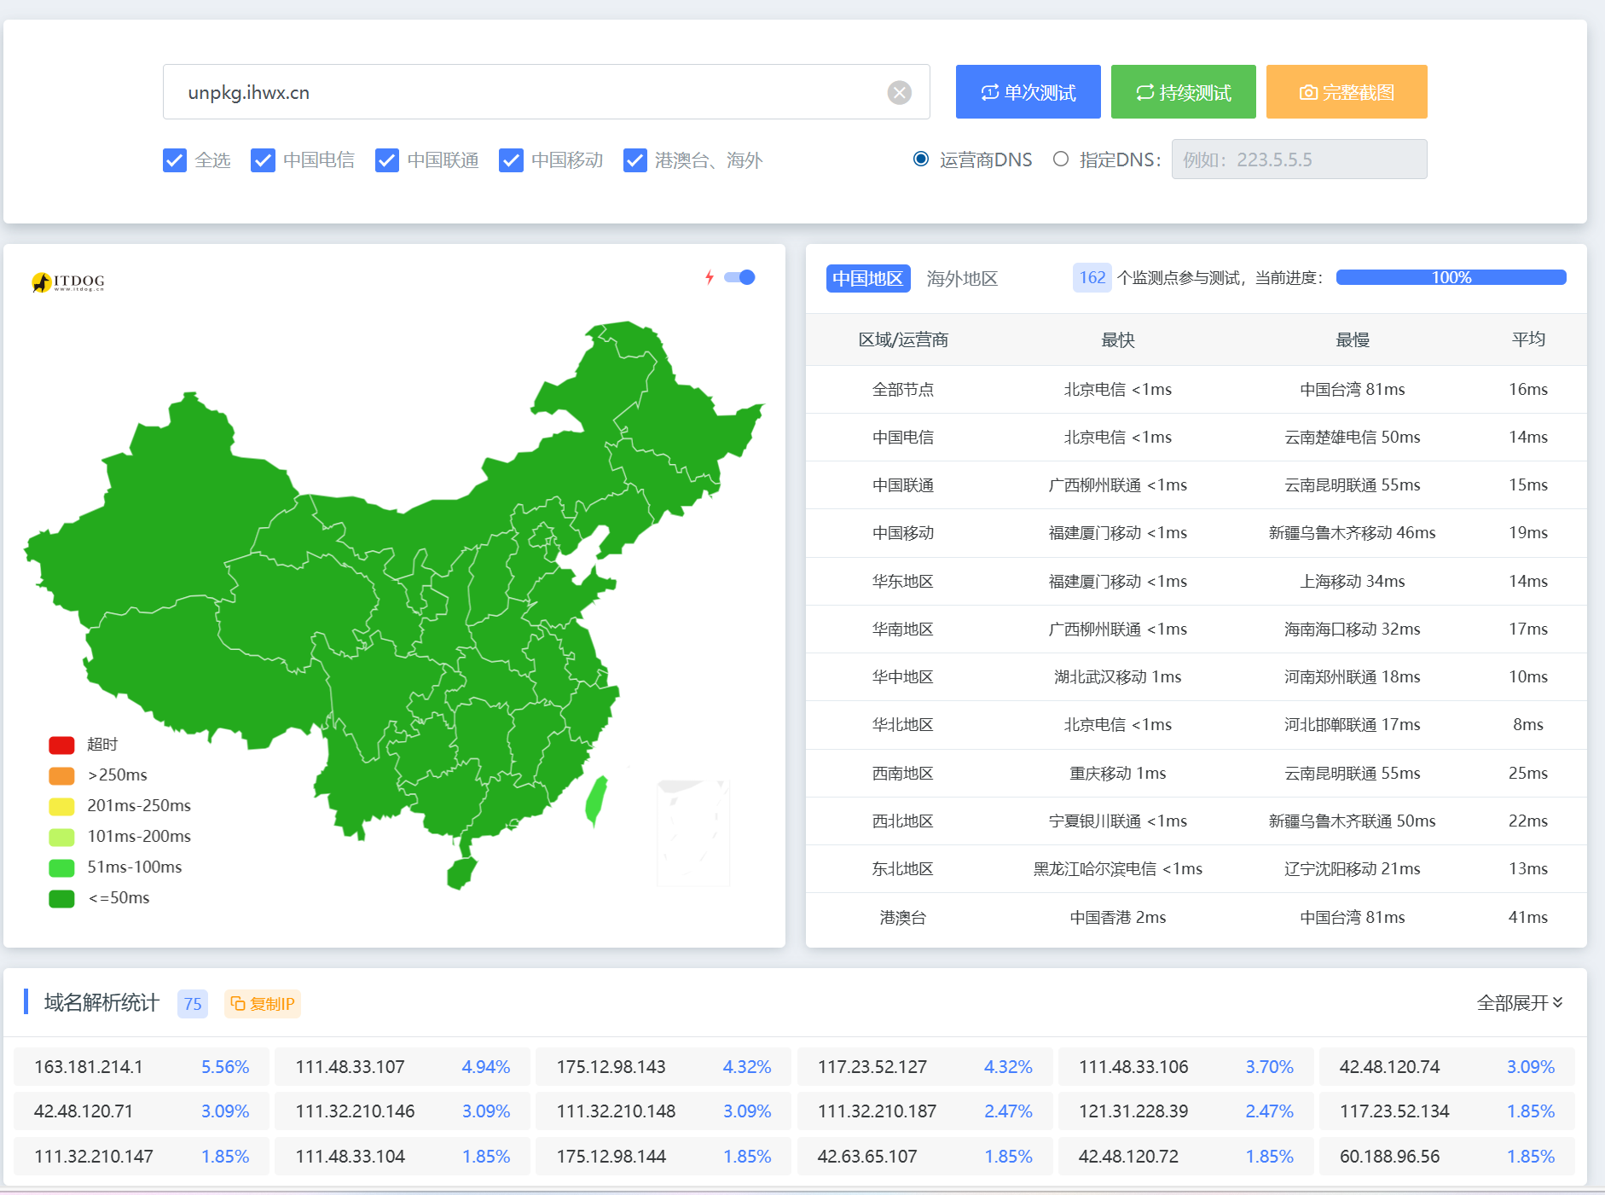
Task: Run 持续测试 continuous test
Action: tap(1183, 92)
